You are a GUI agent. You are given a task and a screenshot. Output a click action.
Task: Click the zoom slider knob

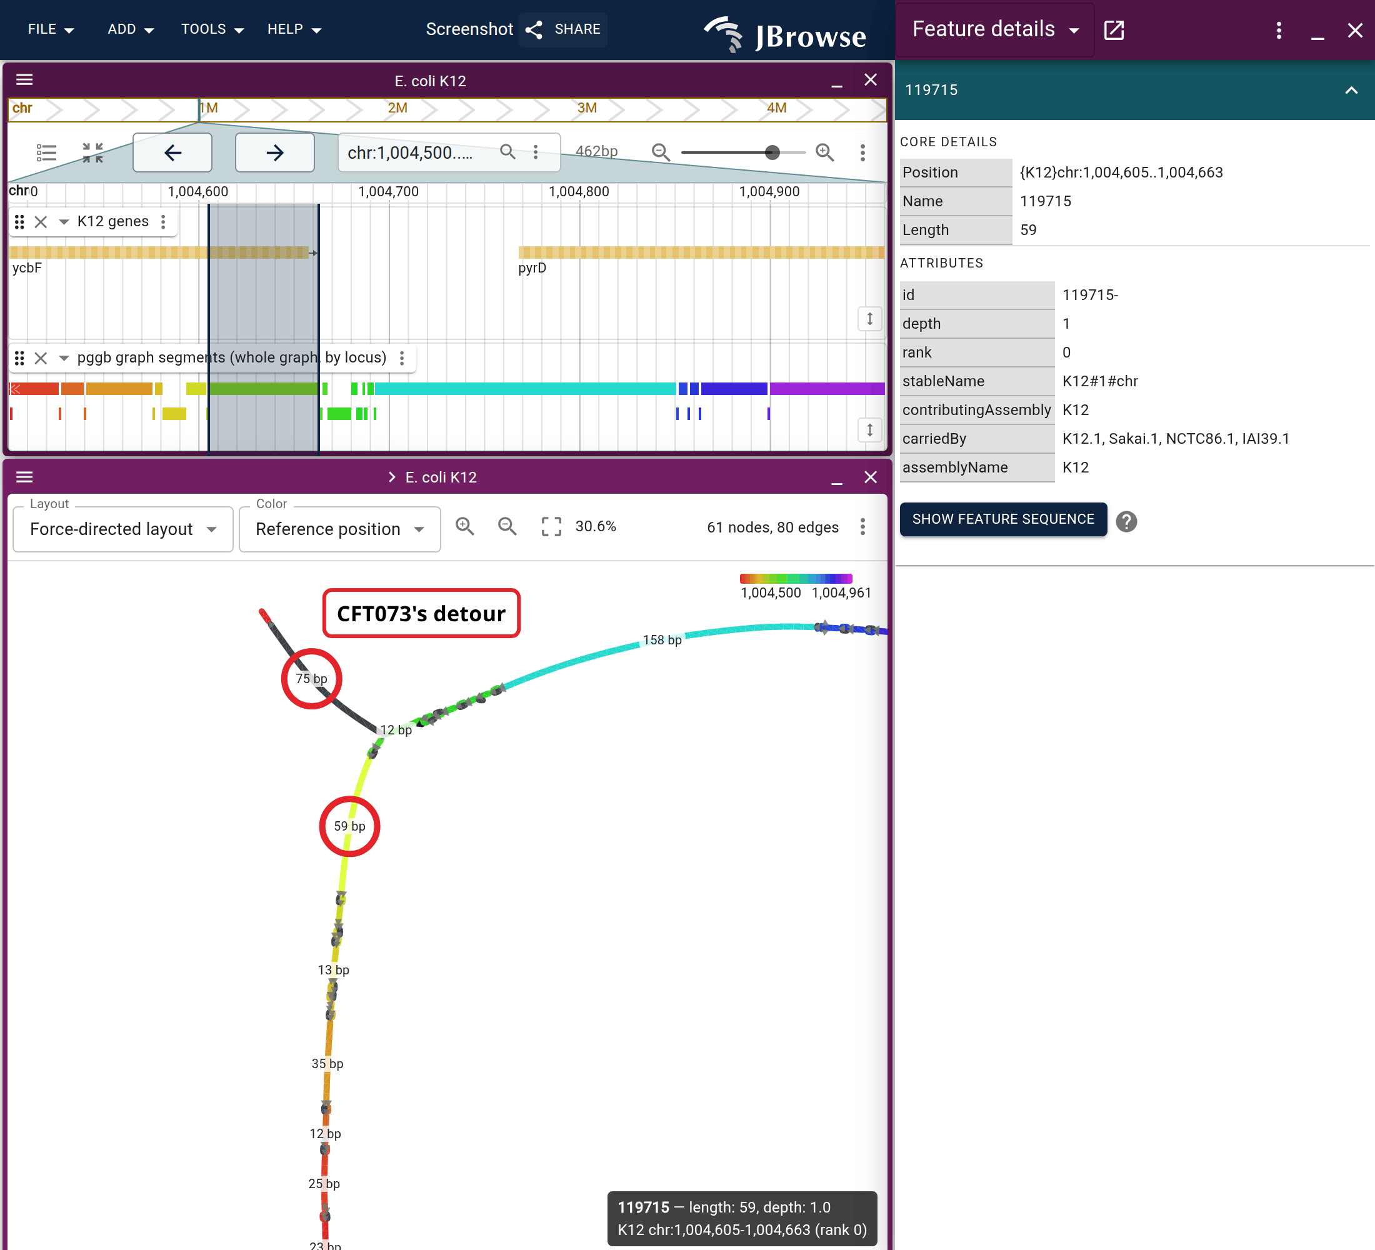click(772, 152)
